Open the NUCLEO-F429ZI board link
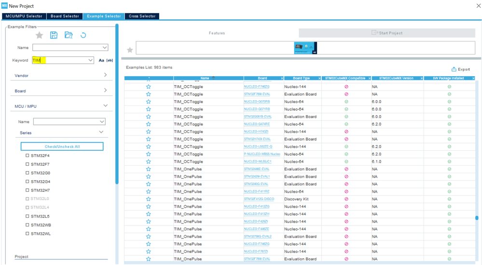 (256, 222)
